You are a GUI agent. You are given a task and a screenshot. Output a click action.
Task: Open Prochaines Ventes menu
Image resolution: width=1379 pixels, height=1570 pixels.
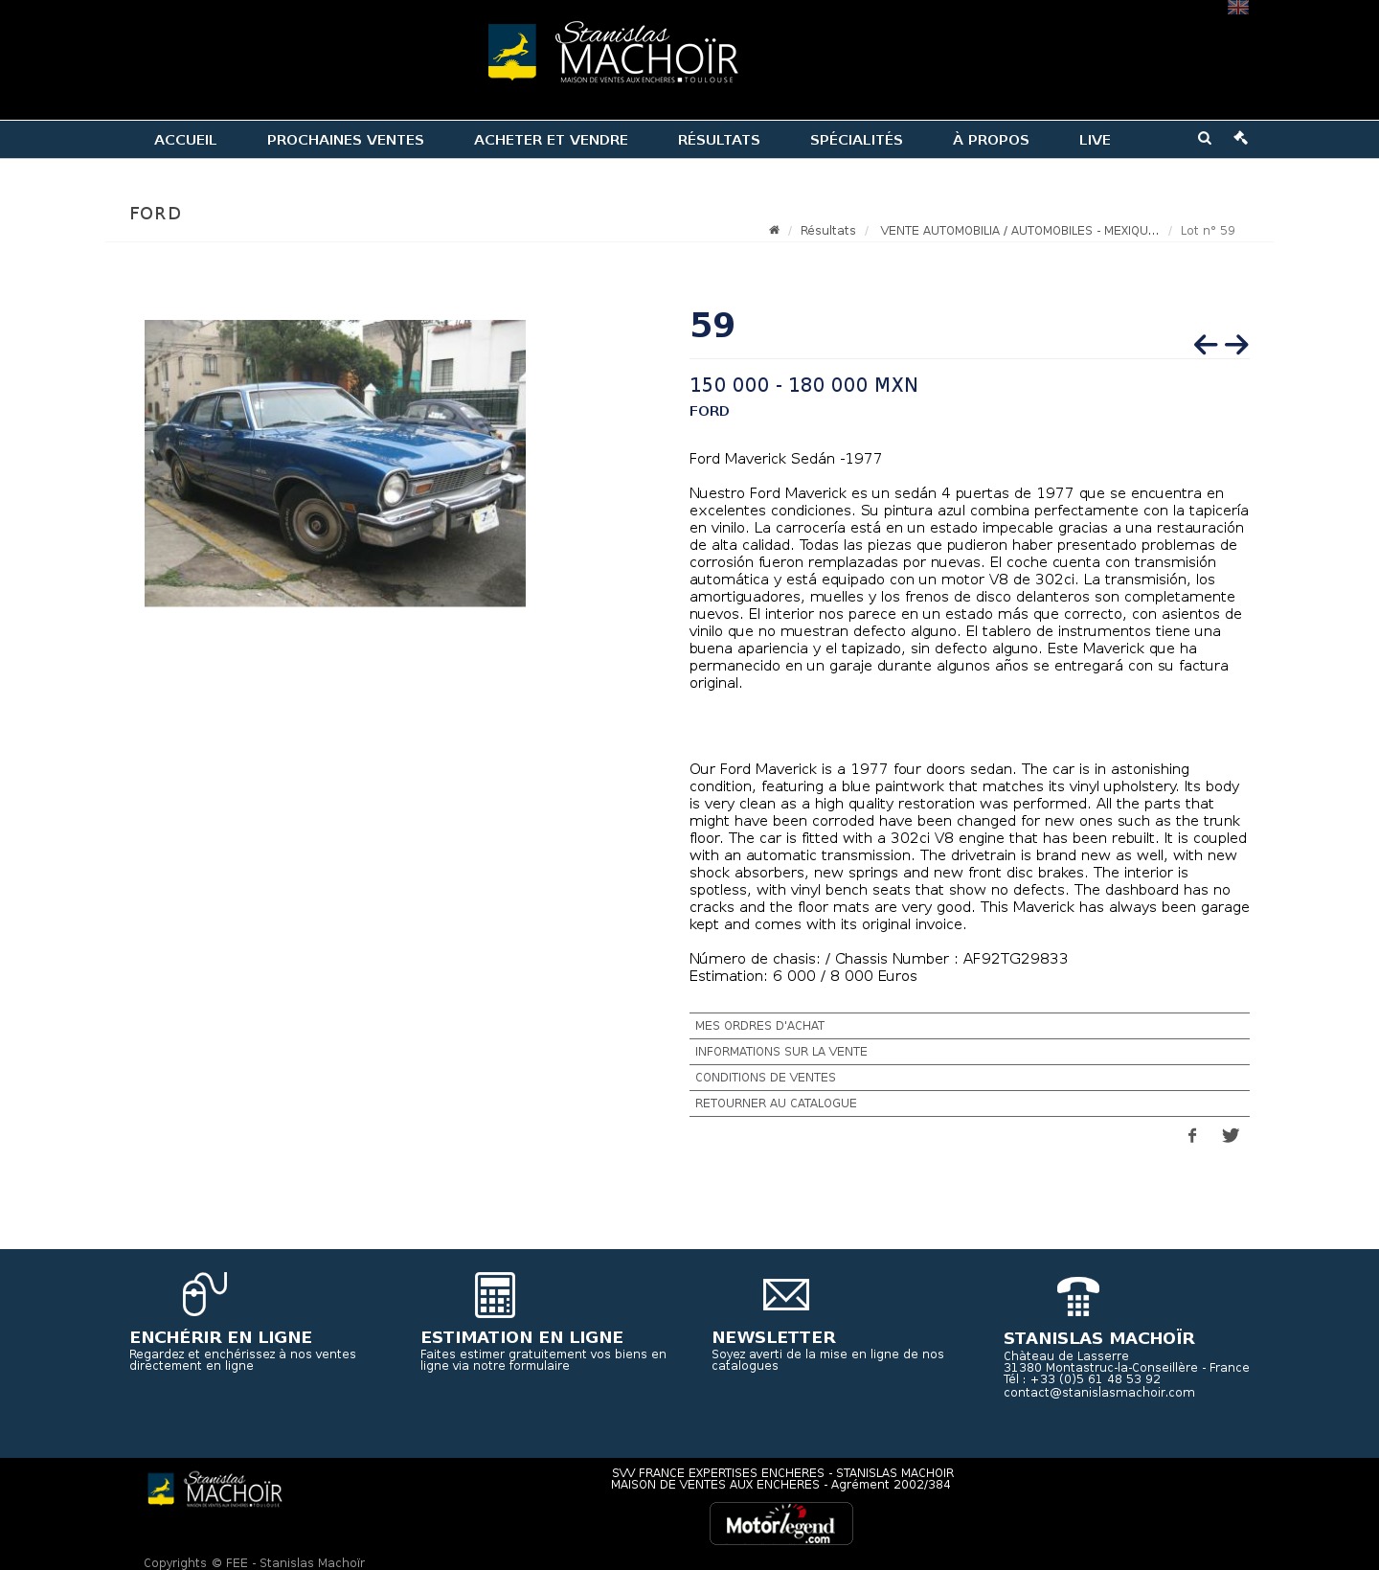click(x=346, y=140)
